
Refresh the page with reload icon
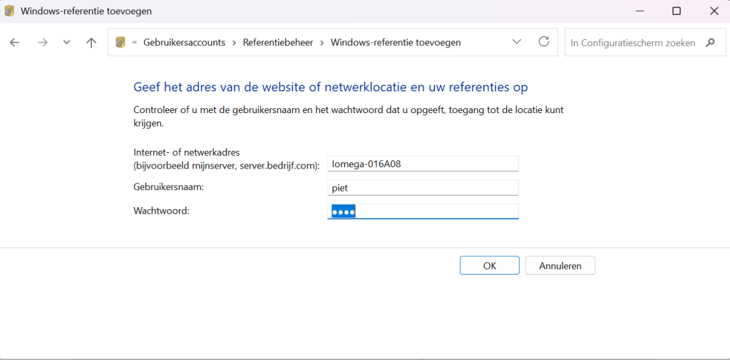click(x=544, y=42)
